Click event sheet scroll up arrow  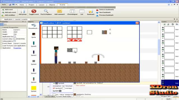[159, 22]
